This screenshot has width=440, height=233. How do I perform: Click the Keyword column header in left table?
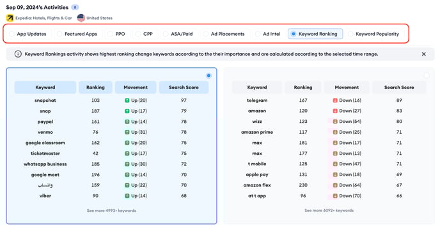click(45, 87)
